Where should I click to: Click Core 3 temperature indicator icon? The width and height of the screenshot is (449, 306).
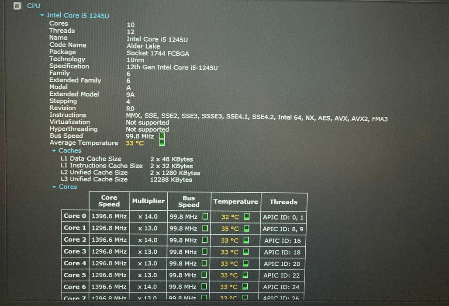(246, 252)
